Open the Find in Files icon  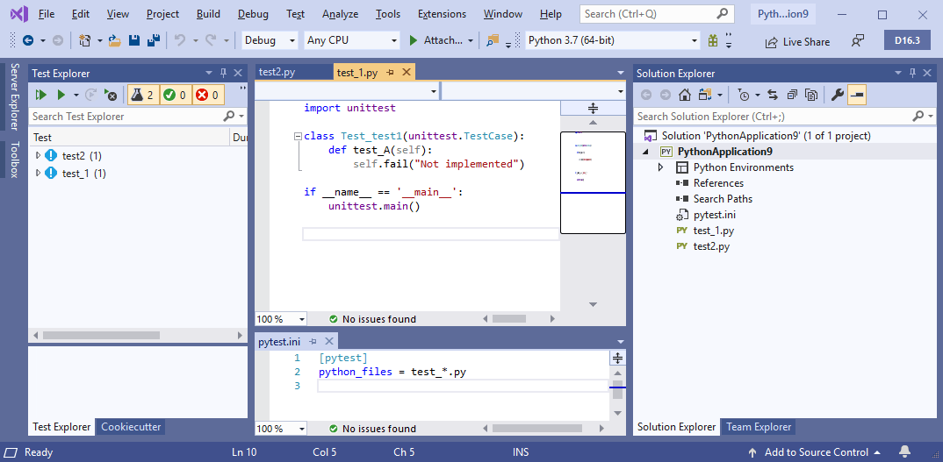(493, 41)
